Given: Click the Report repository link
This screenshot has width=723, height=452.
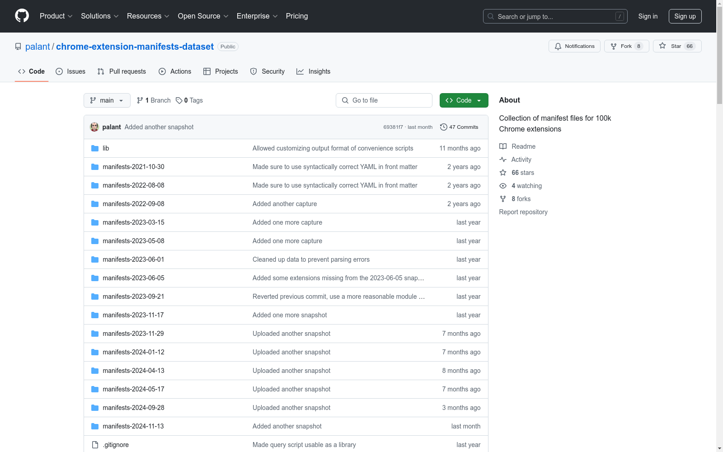Looking at the screenshot, I should pos(523,212).
